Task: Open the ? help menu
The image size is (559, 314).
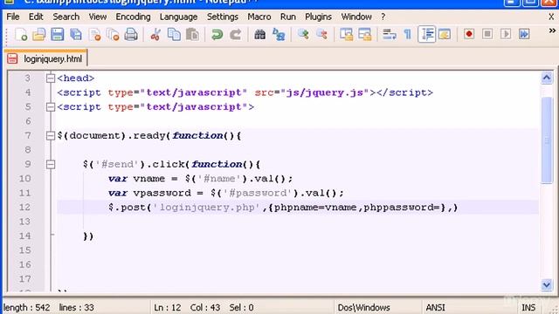Action: [x=383, y=17]
